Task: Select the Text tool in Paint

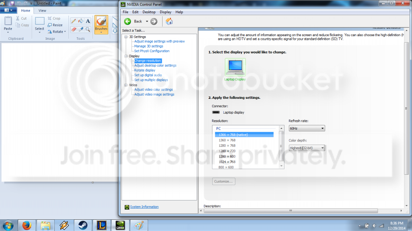Action: tap(88, 21)
